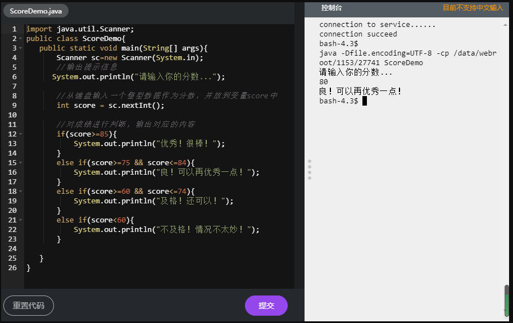Click line number 9 in the gutter

(x=14, y=105)
